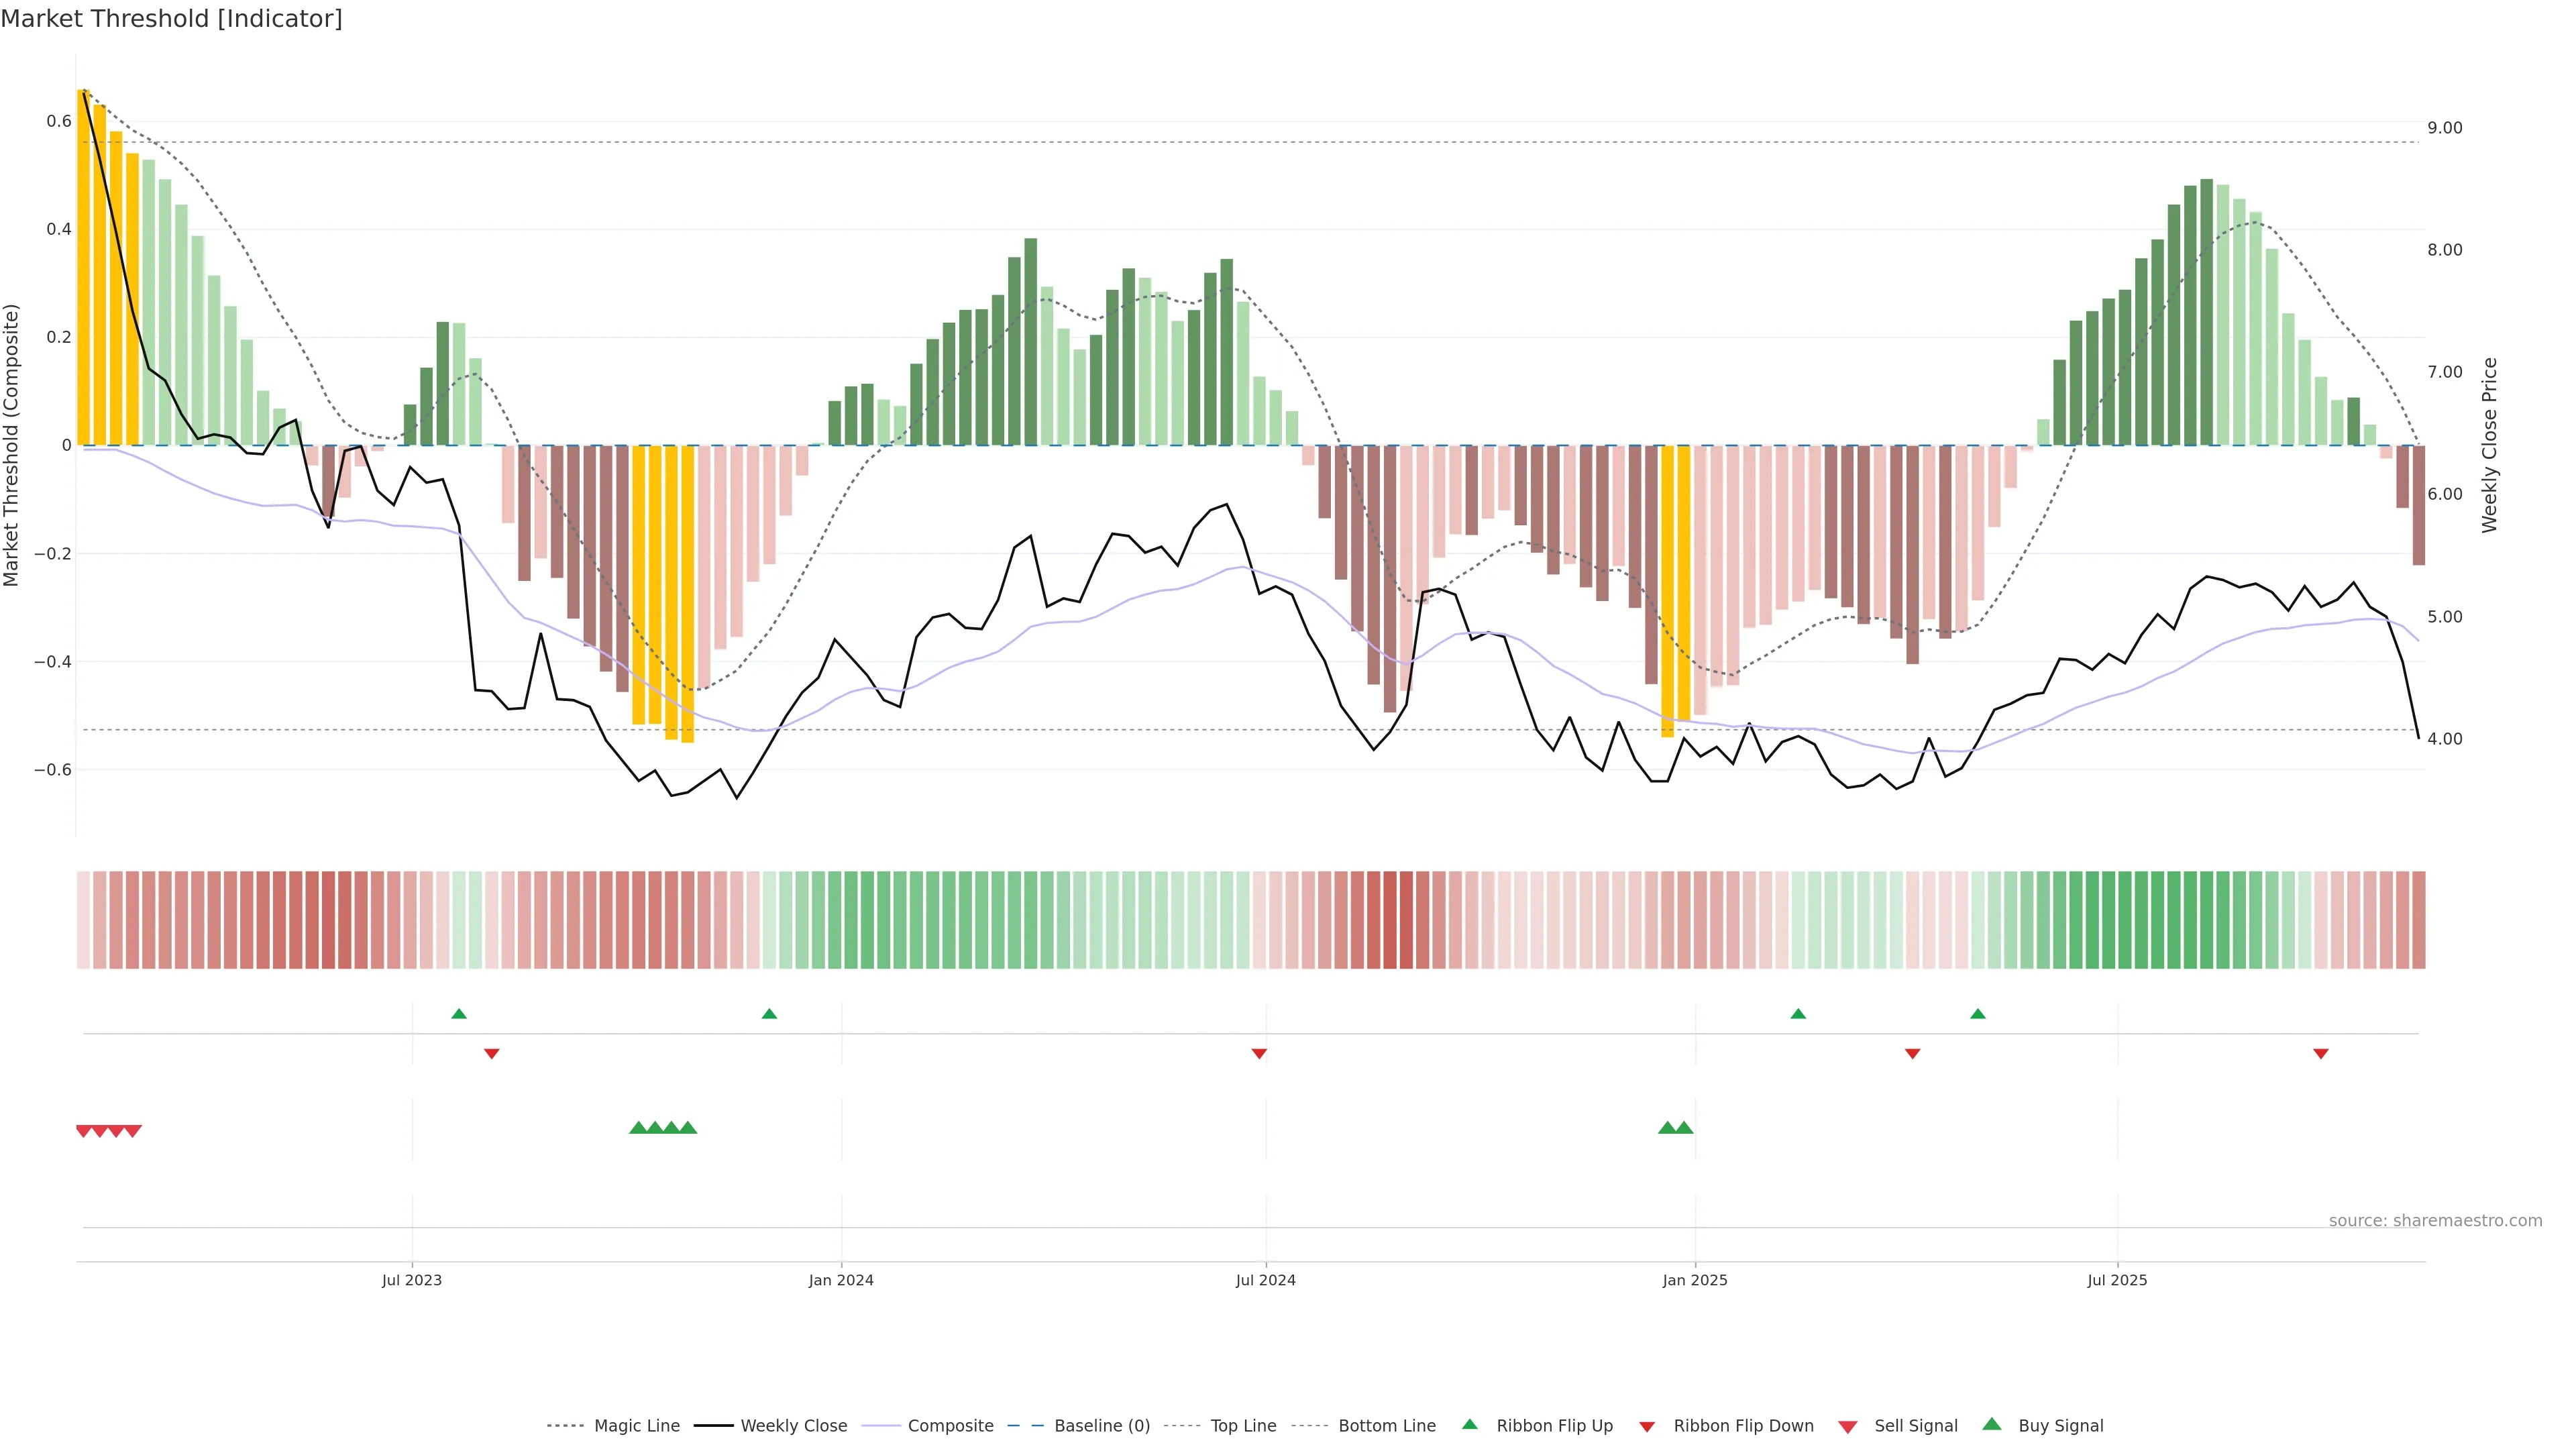Click the Ribbon Flip Up legend triangle icon

tap(1469, 1424)
